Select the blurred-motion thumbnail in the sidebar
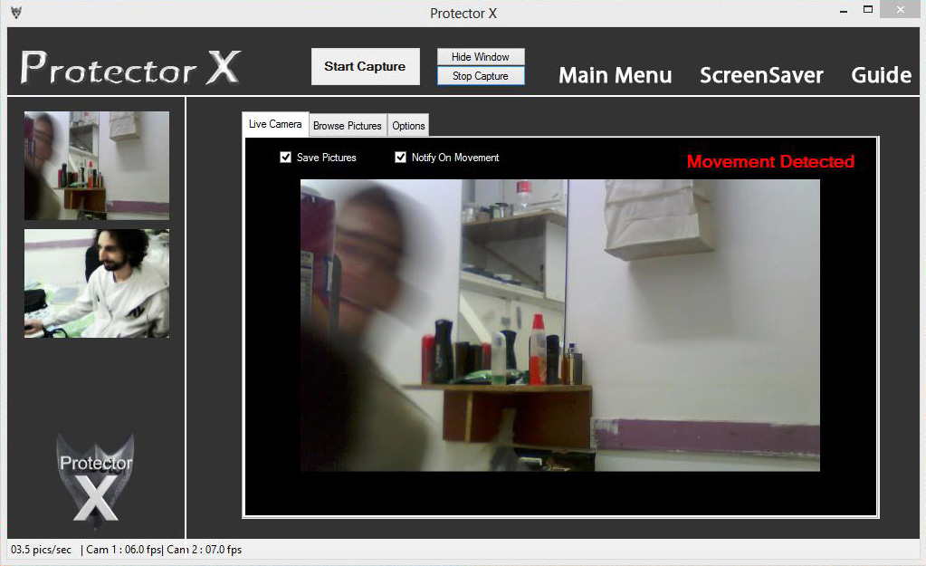This screenshot has height=566, width=926. (97, 165)
